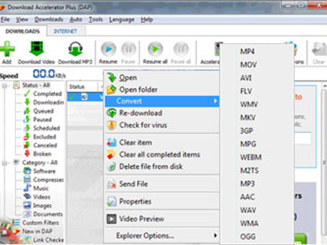Viewport: 327px width, 245px height.
Task: Click the Re-download icon
Action: 111,113
